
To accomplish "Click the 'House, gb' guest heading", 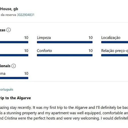I will (x=9, y=9).
